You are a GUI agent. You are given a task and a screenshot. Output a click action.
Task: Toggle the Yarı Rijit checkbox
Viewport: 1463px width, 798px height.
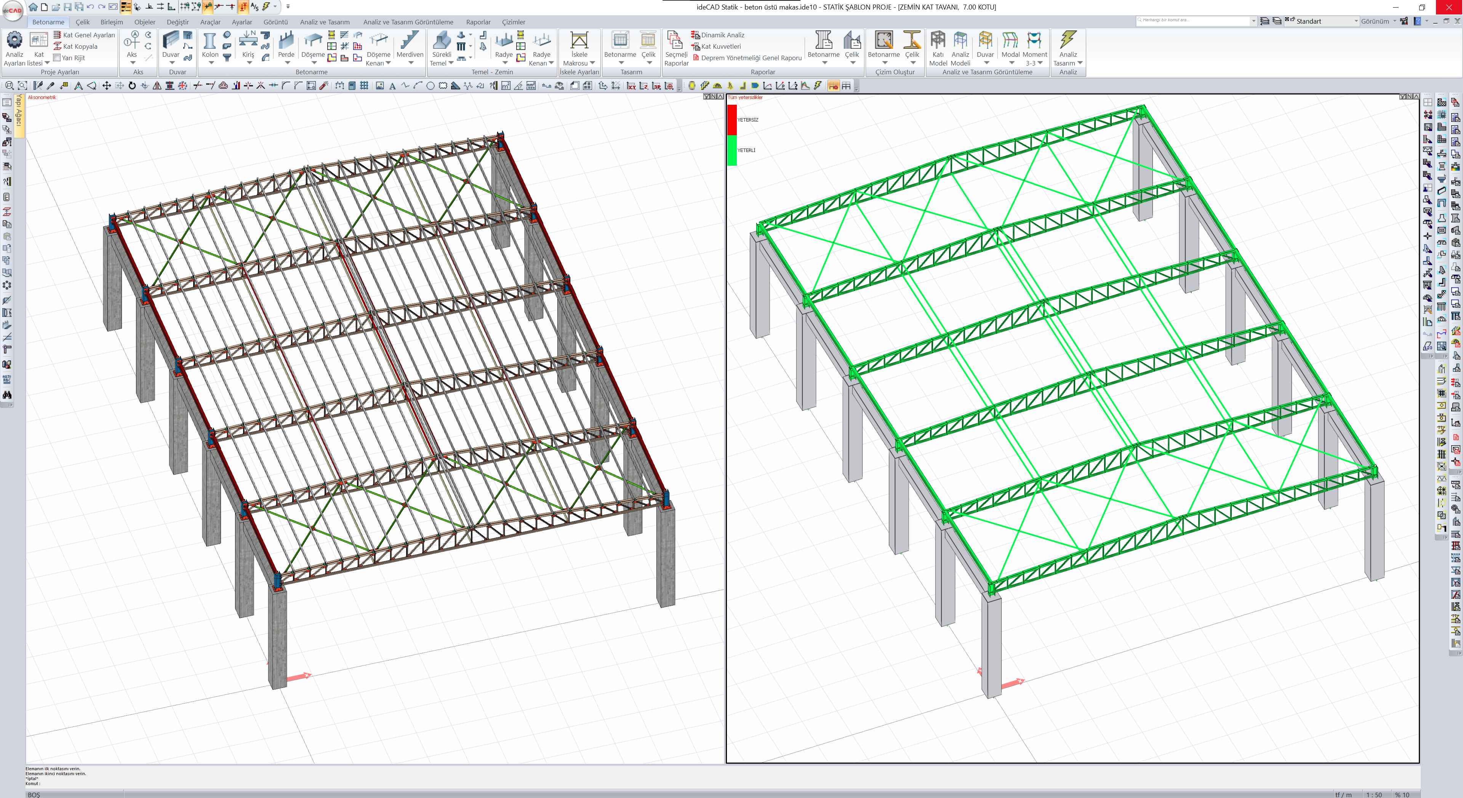[x=57, y=58]
